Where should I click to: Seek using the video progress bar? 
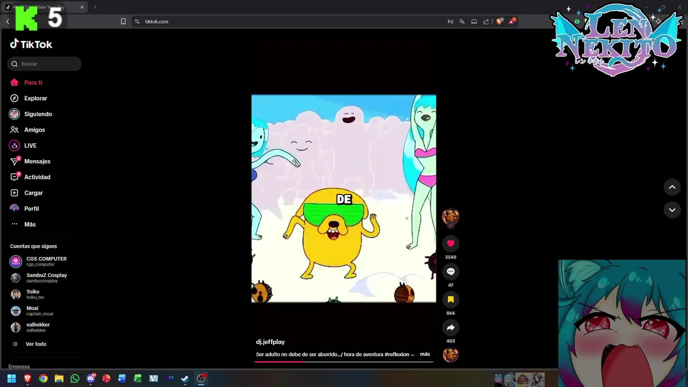343,362
